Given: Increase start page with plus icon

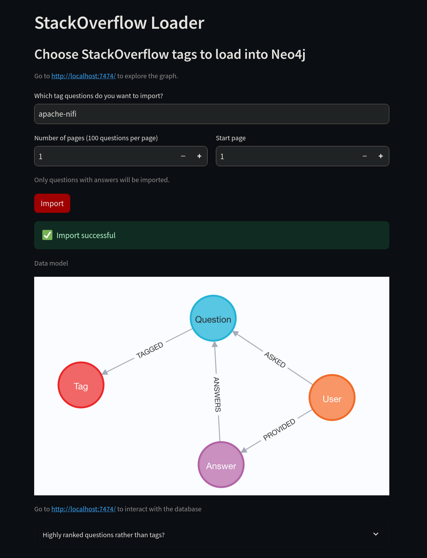Looking at the screenshot, I should pyautogui.click(x=381, y=156).
